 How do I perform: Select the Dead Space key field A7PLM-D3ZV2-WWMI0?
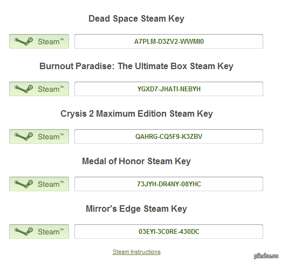[x=169, y=42]
